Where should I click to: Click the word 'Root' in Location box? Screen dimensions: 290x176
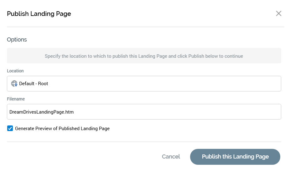pos(43,84)
